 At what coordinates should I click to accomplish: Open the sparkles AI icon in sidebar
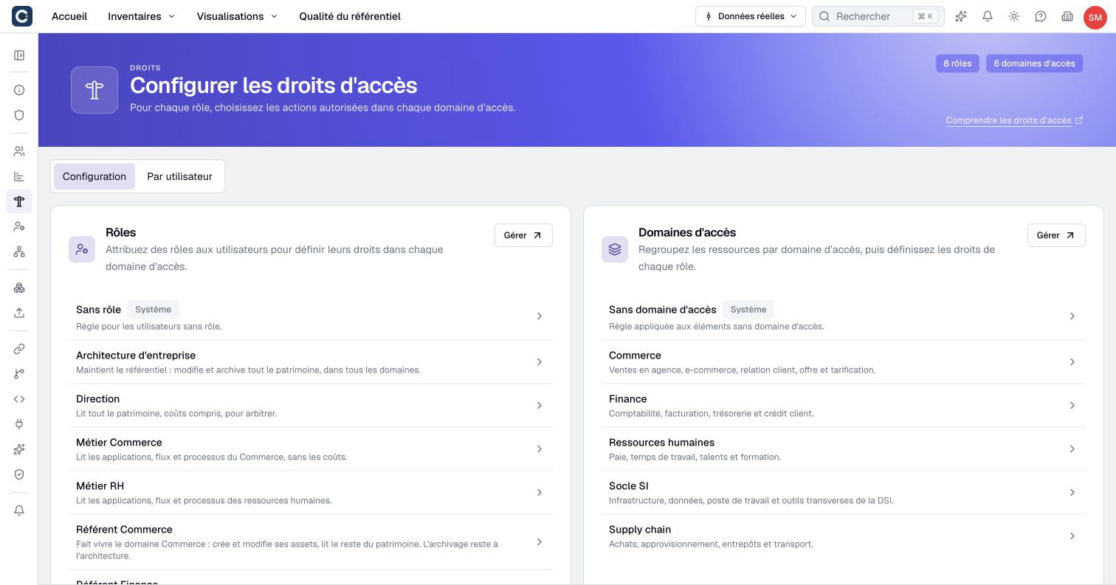point(19,449)
